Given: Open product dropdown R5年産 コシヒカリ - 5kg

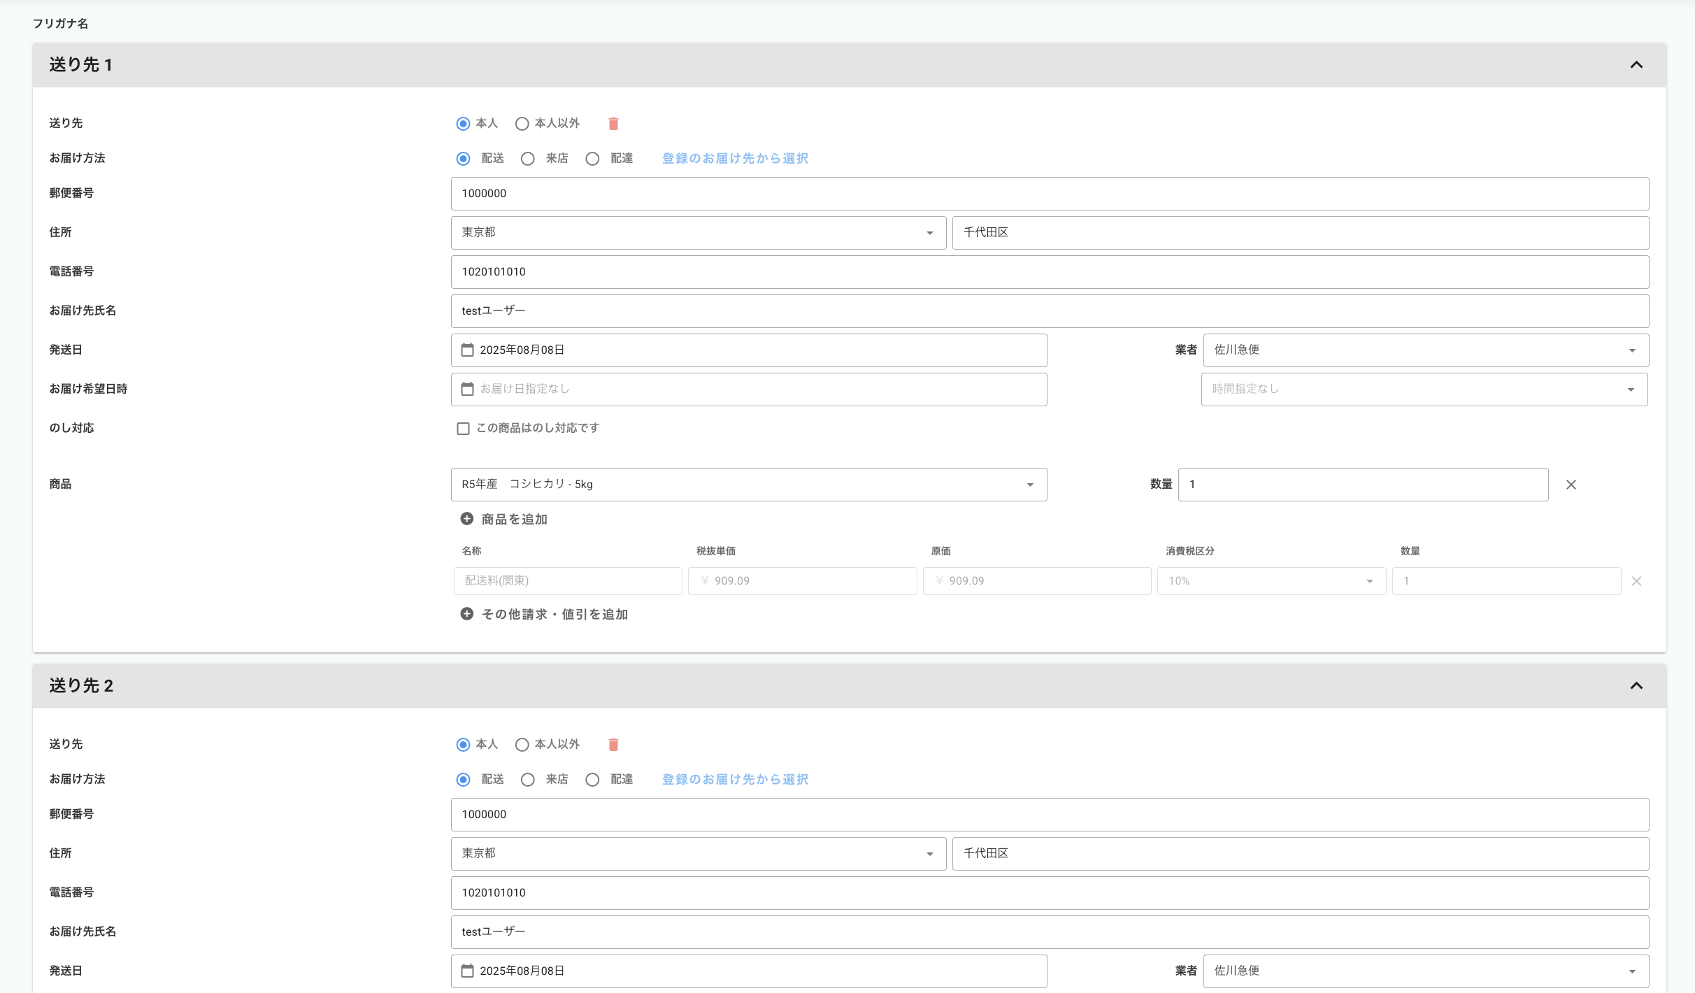Looking at the screenshot, I should click(x=749, y=485).
